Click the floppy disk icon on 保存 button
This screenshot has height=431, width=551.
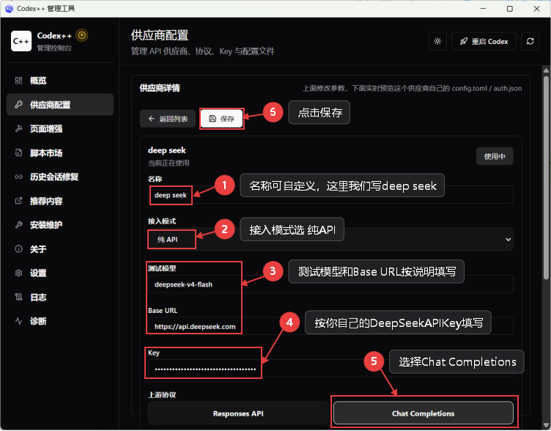point(212,119)
